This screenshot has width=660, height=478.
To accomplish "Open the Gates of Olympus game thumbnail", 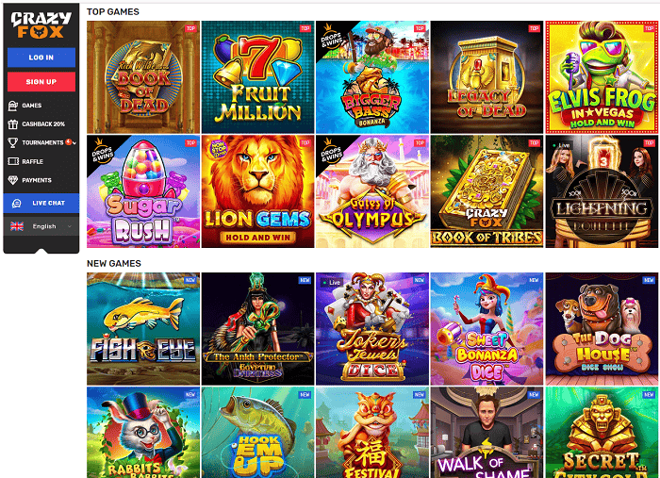I will 372,191.
